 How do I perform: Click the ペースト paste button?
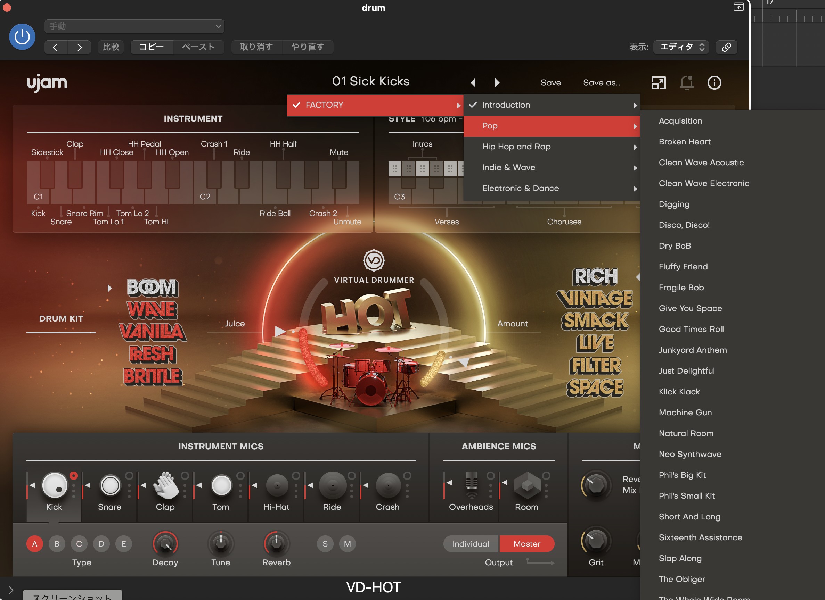coord(198,47)
